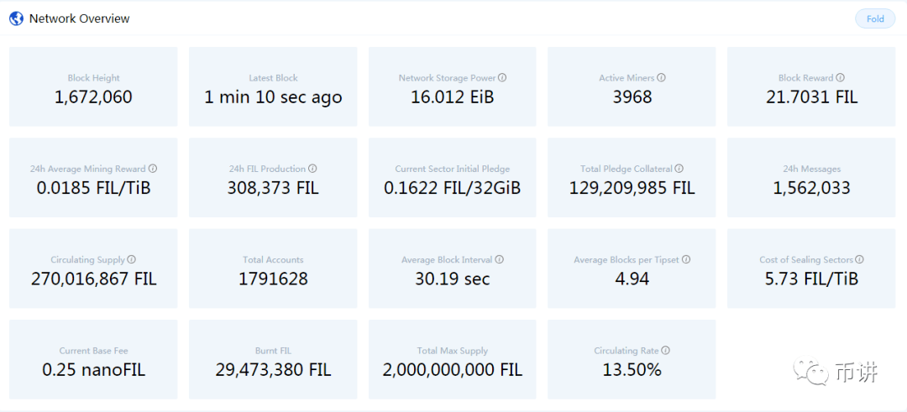The width and height of the screenshot is (907, 412).
Task: Open info icon beside Circulating Supply
Action: (131, 260)
